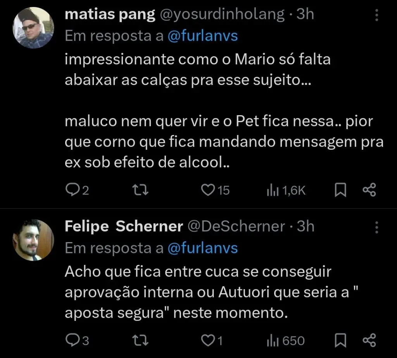Open Felipe Scherner's profile picture
Image resolution: width=397 pixels, height=358 pixels.
coord(33,240)
